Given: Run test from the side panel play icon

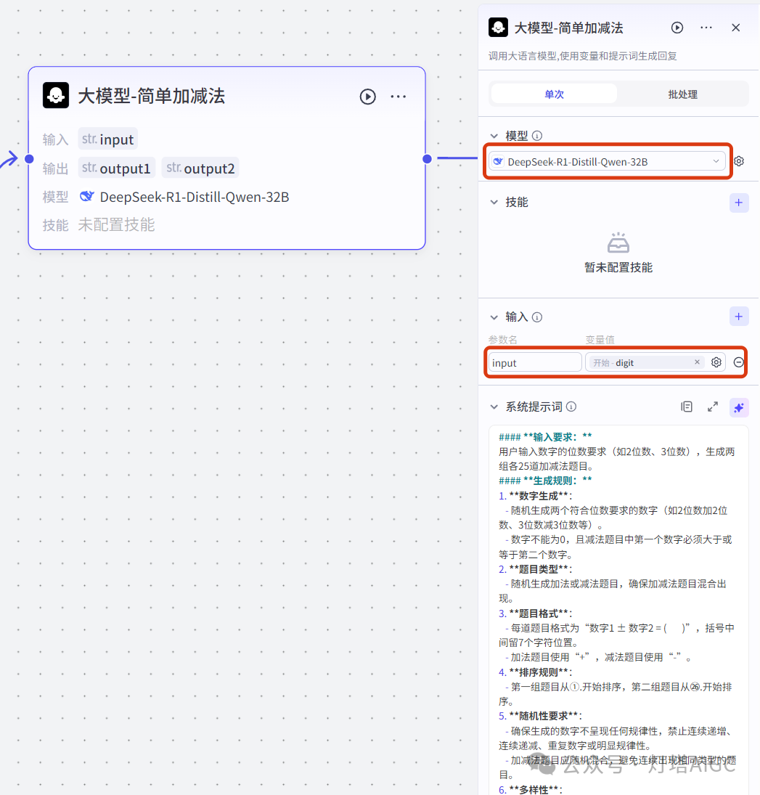Looking at the screenshot, I should click(x=677, y=28).
